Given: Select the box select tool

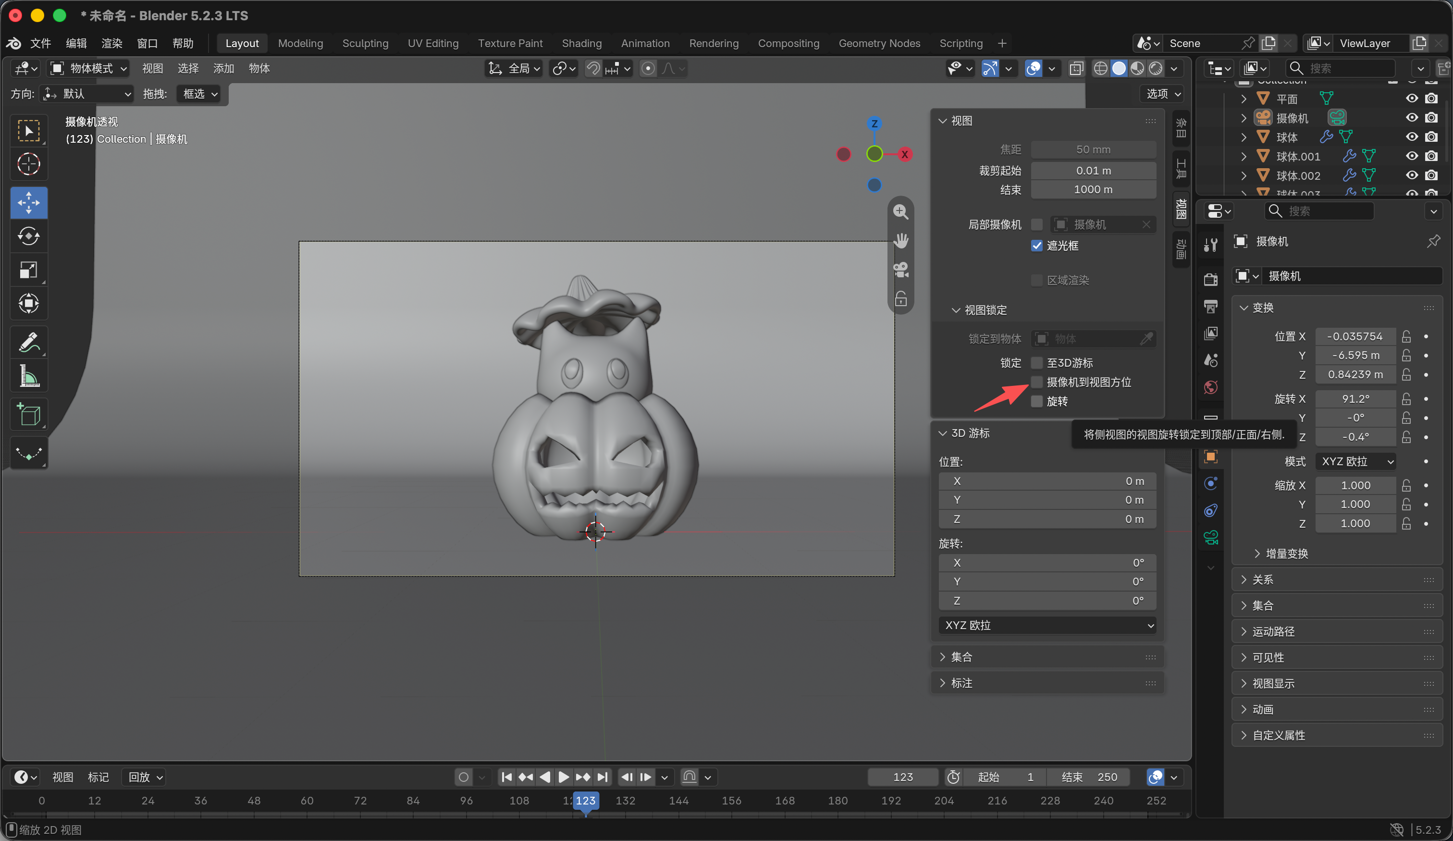Looking at the screenshot, I should [x=28, y=131].
